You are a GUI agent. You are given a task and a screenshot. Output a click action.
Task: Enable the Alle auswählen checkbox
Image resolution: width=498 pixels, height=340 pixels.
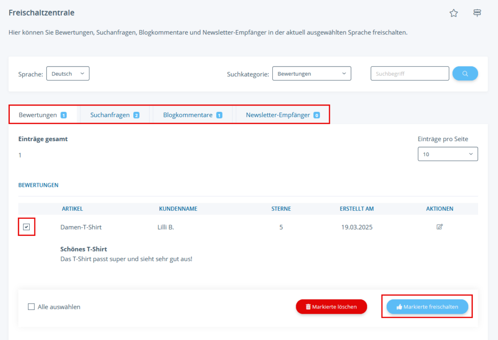pos(31,307)
